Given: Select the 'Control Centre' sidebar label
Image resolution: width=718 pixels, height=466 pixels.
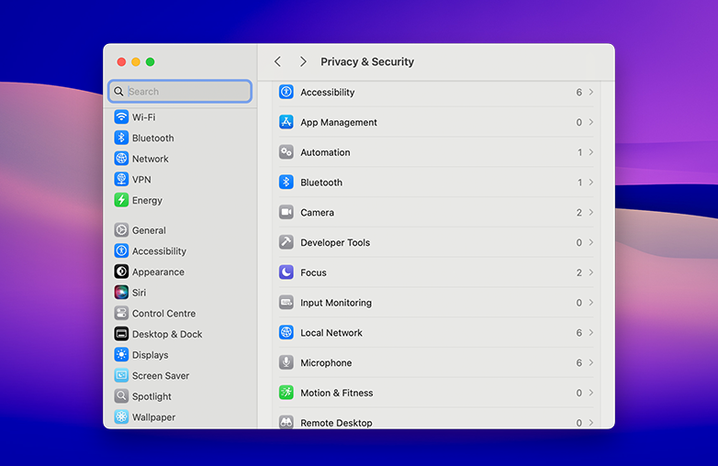Looking at the screenshot, I should (x=164, y=313).
